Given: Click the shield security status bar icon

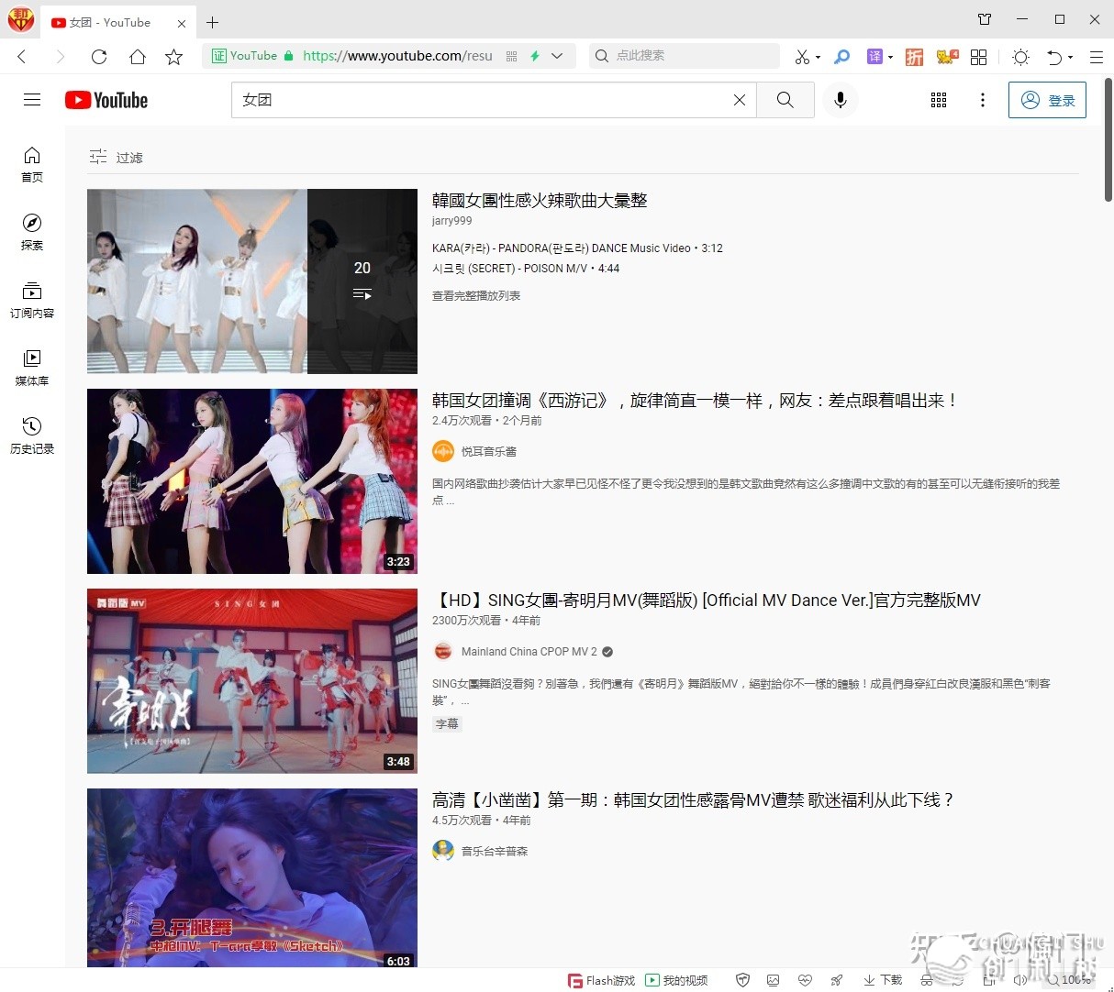Looking at the screenshot, I should [743, 980].
